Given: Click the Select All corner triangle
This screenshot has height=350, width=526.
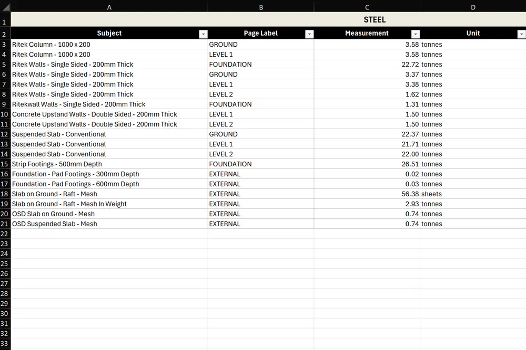Looking at the screenshot, I should coord(5,7).
